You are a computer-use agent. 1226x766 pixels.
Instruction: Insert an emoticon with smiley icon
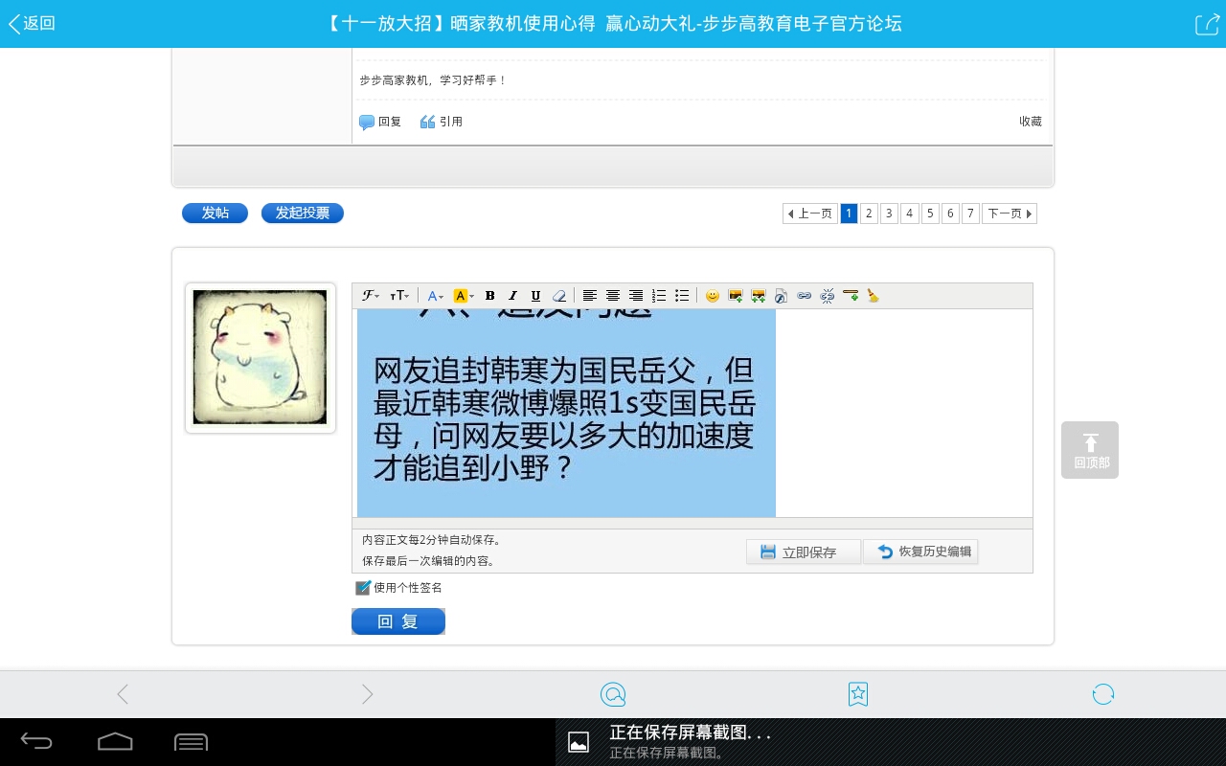[x=712, y=296]
